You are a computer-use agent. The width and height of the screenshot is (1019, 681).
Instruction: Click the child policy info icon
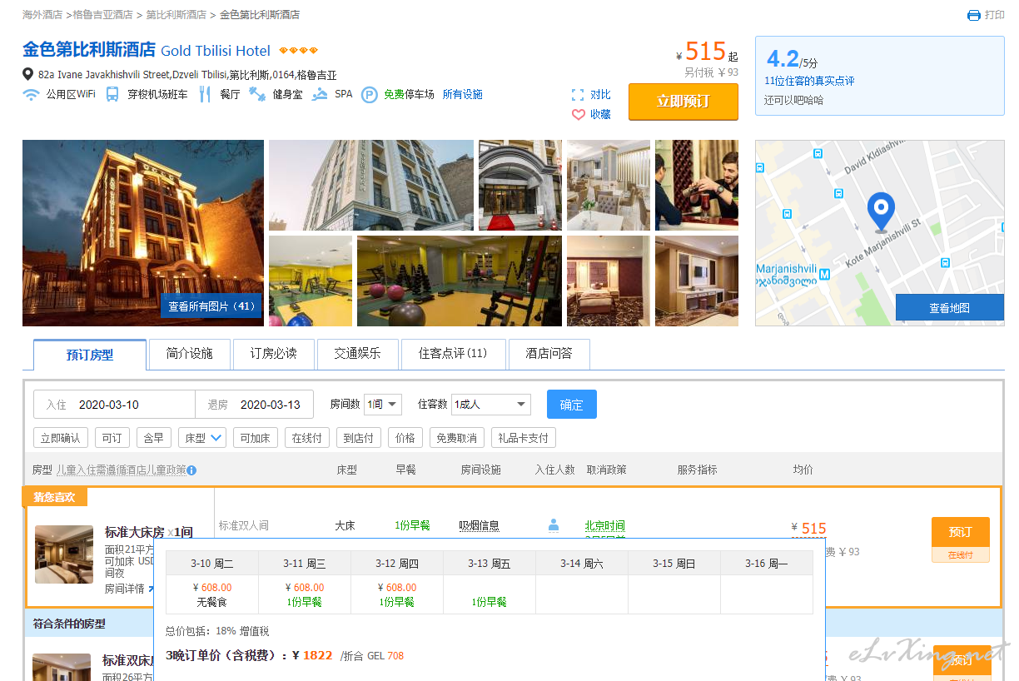pos(191,470)
